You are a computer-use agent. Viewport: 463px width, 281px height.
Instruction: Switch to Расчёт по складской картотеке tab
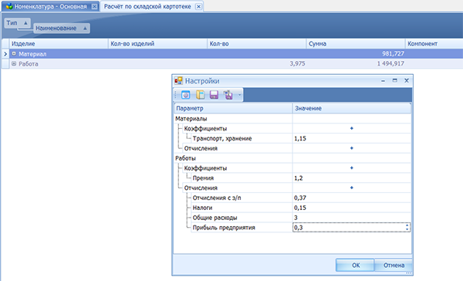click(x=147, y=6)
